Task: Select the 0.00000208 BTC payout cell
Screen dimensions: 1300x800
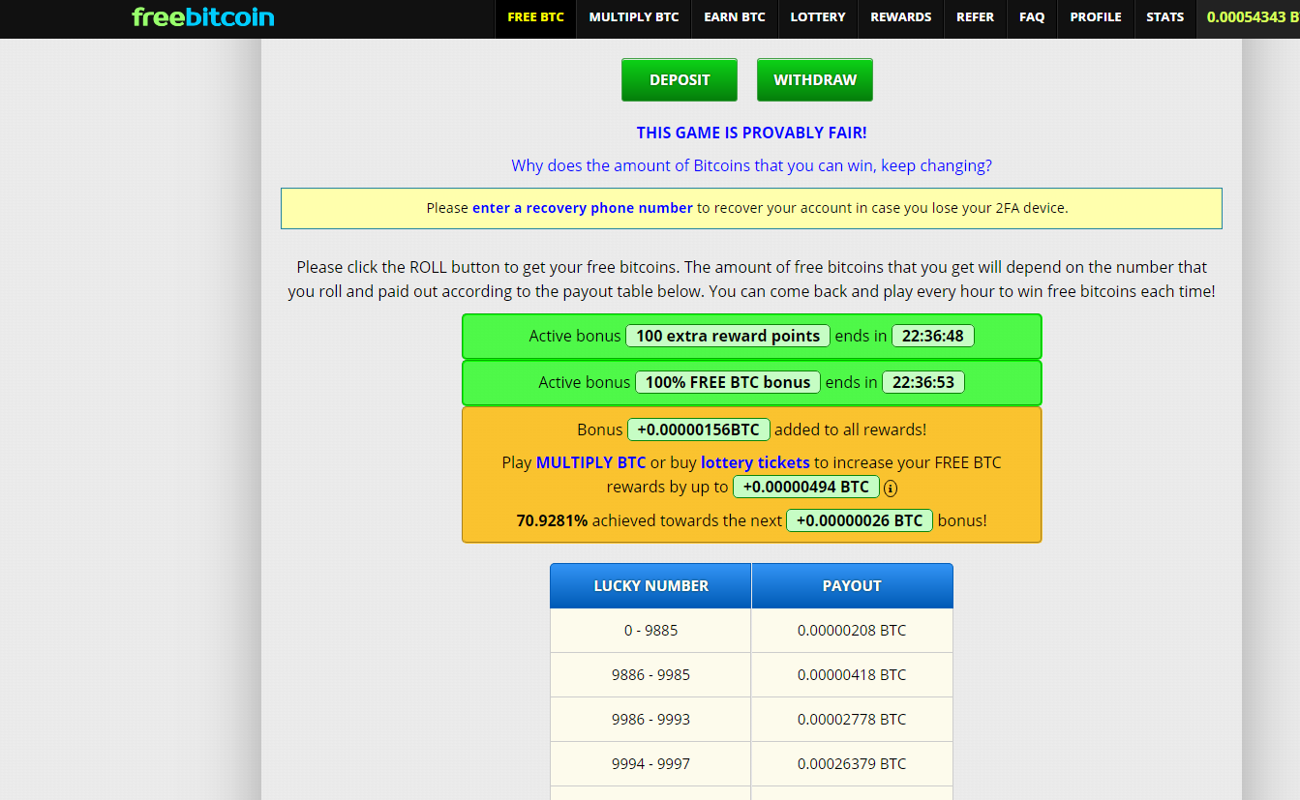Action: 852,631
